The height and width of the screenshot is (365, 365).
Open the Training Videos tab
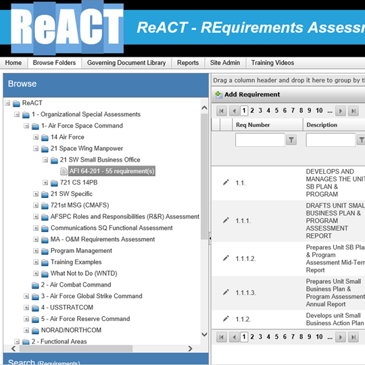(x=272, y=63)
